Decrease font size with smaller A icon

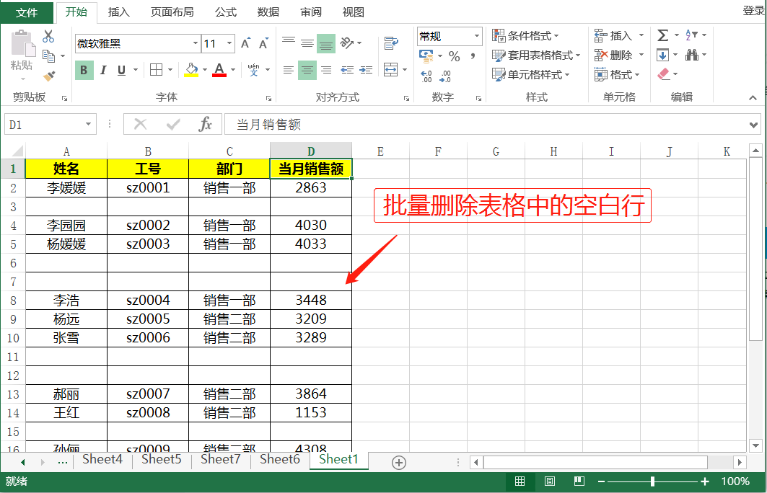[x=263, y=43]
